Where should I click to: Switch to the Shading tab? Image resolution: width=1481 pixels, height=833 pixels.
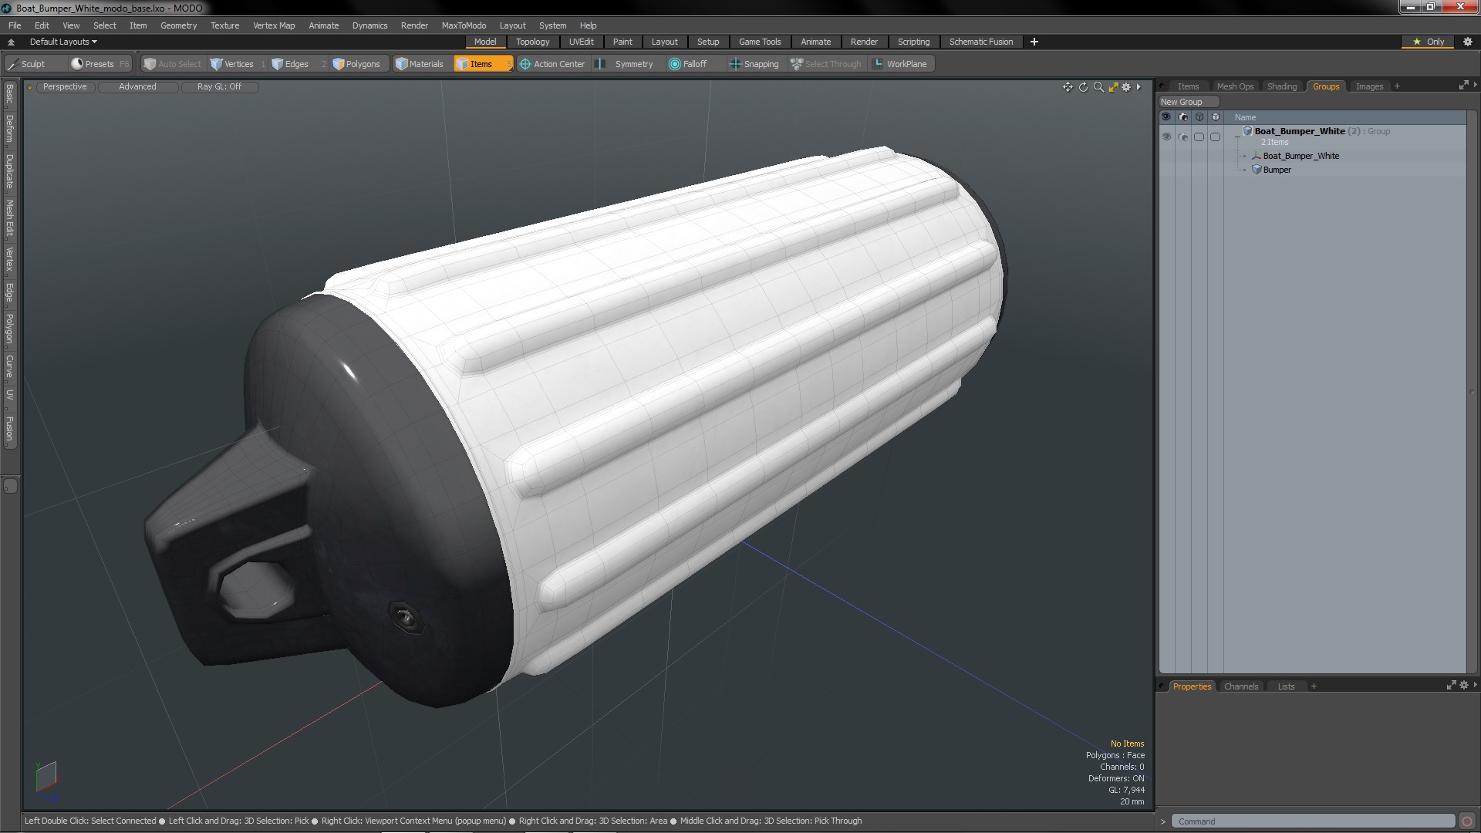pyautogui.click(x=1281, y=86)
